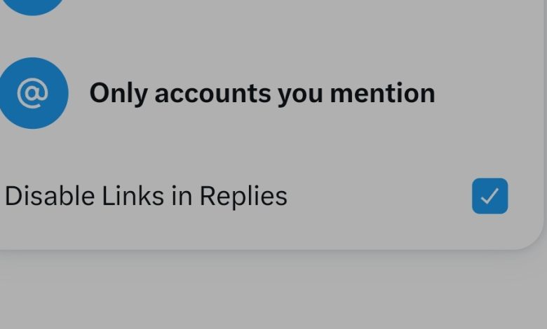Click empty row space right of "mention"

pos(488,93)
